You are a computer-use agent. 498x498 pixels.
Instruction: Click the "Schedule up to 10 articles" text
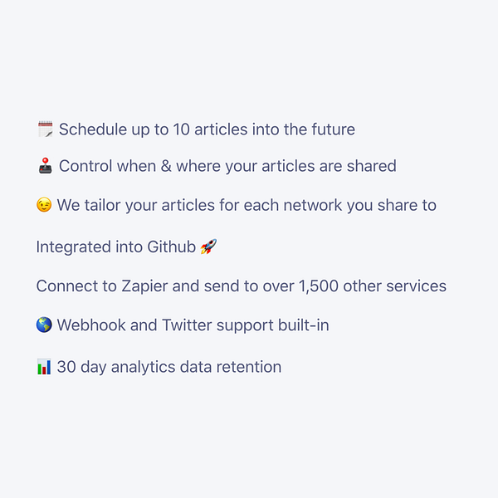(x=207, y=129)
